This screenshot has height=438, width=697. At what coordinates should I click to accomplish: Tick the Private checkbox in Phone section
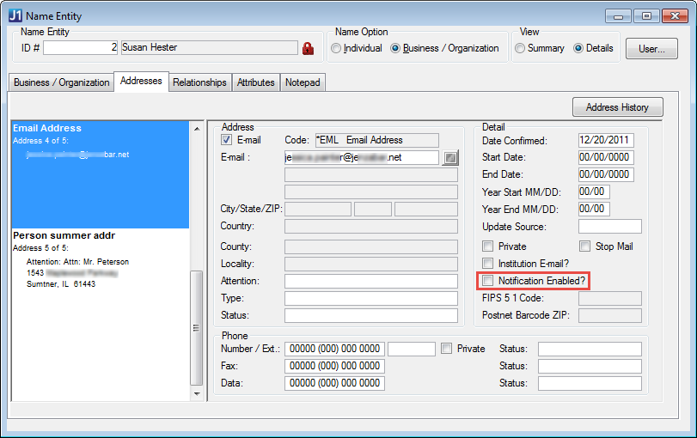point(446,349)
